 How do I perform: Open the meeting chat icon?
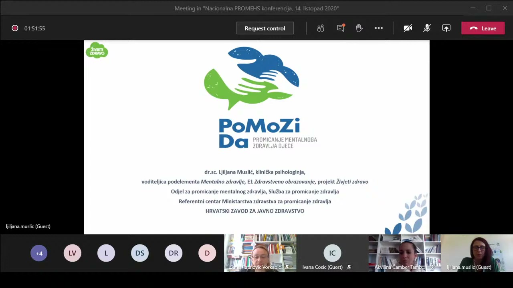[341, 28]
